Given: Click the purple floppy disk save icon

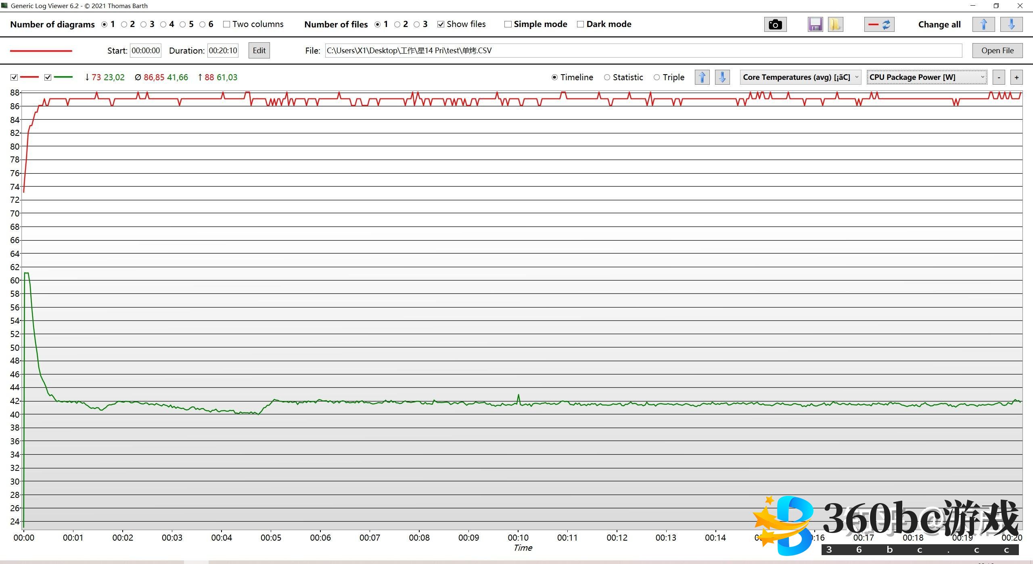Looking at the screenshot, I should 815,25.
